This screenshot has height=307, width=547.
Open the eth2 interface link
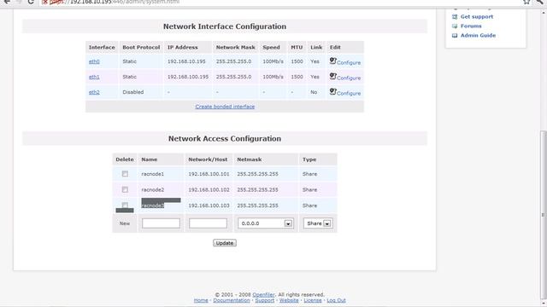(94, 92)
